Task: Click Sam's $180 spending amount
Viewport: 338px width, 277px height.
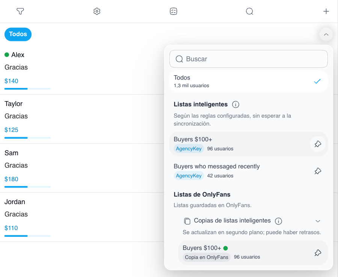Action: pos(11,179)
